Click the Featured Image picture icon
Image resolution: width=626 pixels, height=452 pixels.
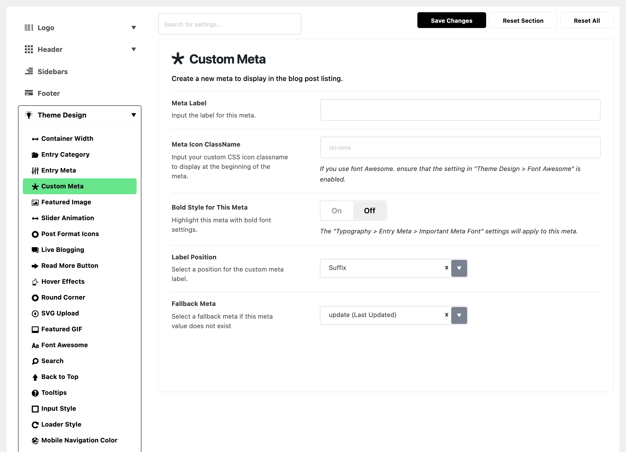point(35,203)
